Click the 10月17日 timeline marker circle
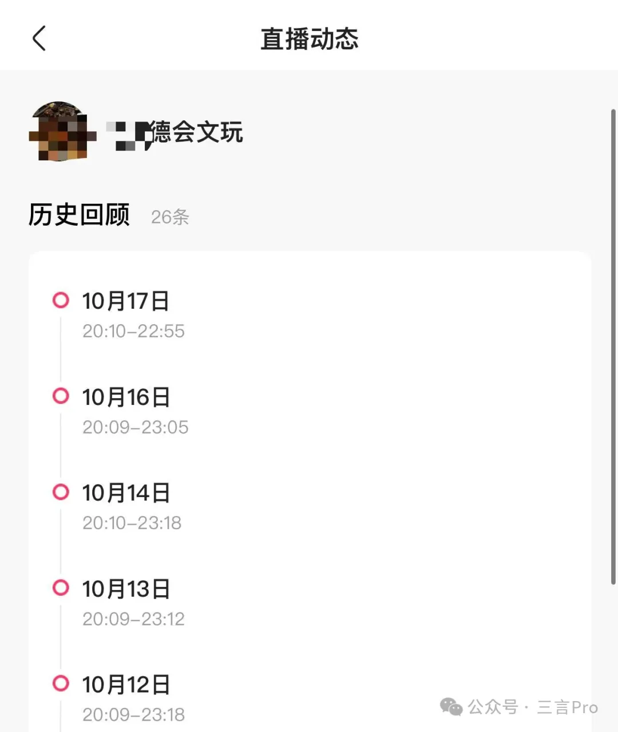Viewport: 618px width, 732px height. pos(61,300)
